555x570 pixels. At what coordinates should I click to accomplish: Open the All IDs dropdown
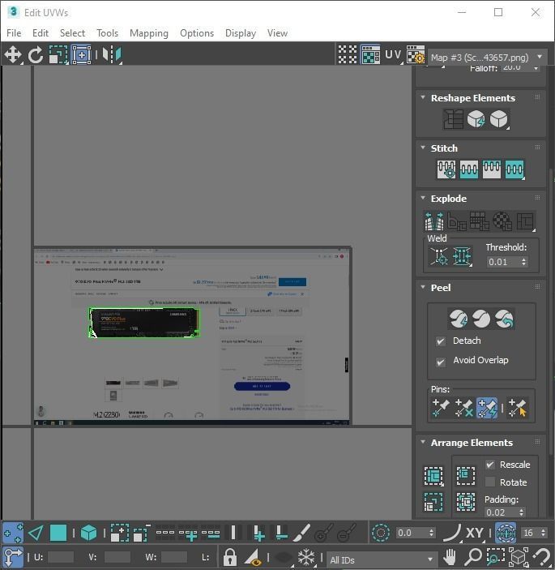(x=382, y=559)
